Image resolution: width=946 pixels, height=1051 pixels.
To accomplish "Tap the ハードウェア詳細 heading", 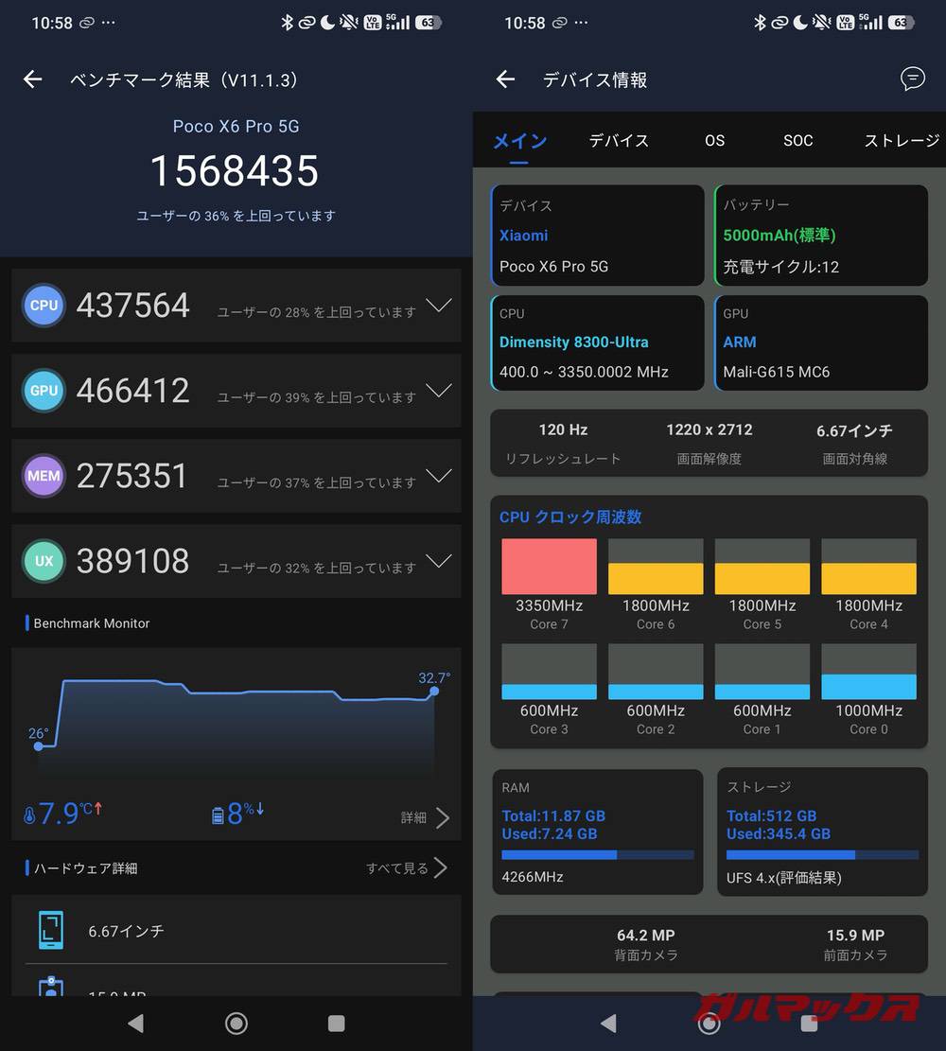I will [85, 868].
